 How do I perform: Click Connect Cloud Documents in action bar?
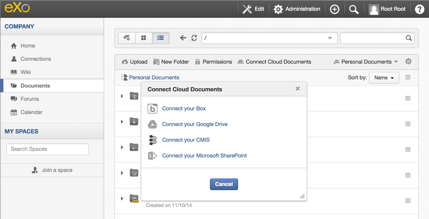coord(274,62)
